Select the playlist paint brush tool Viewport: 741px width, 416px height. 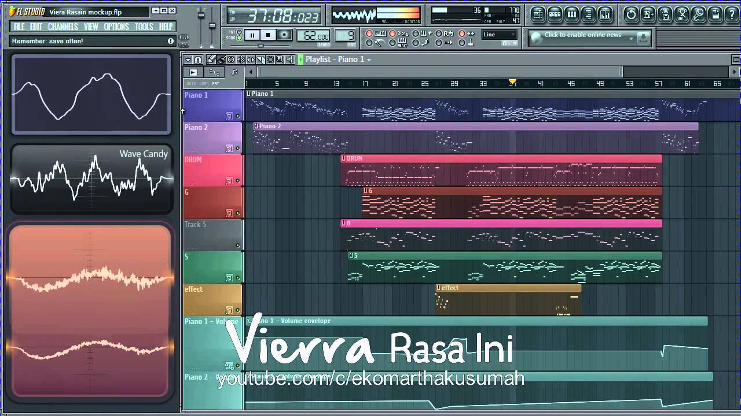[x=221, y=60]
